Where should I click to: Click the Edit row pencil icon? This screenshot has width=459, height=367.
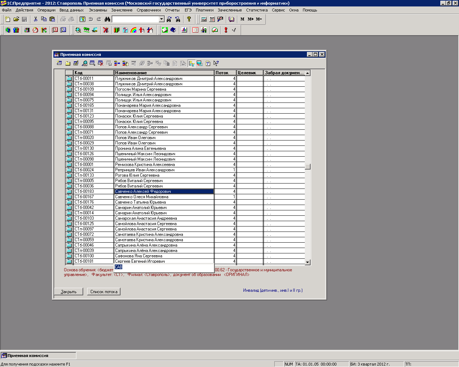pyautogui.click(x=76, y=63)
